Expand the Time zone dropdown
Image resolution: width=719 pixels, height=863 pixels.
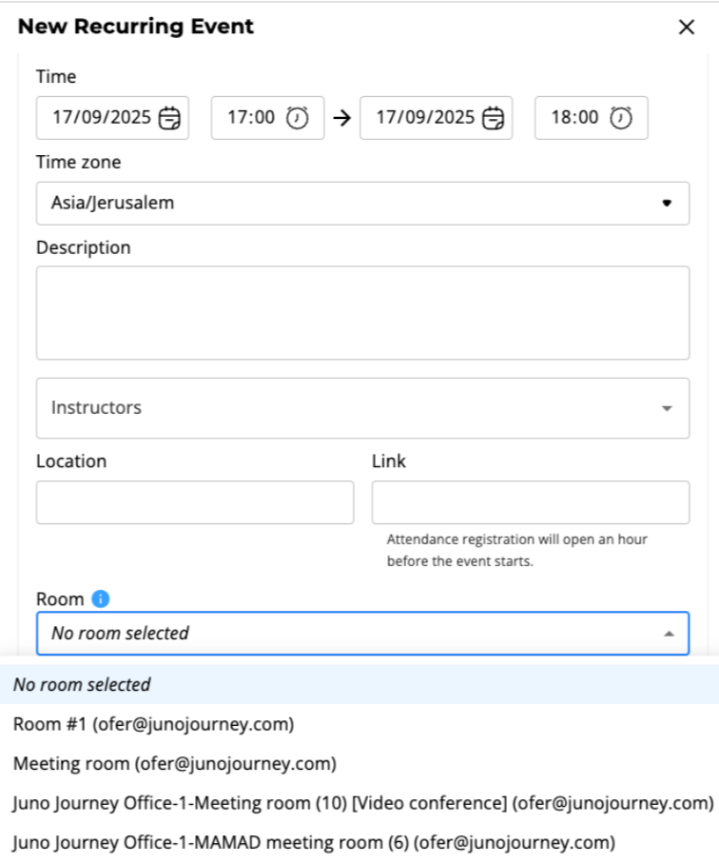coord(667,204)
